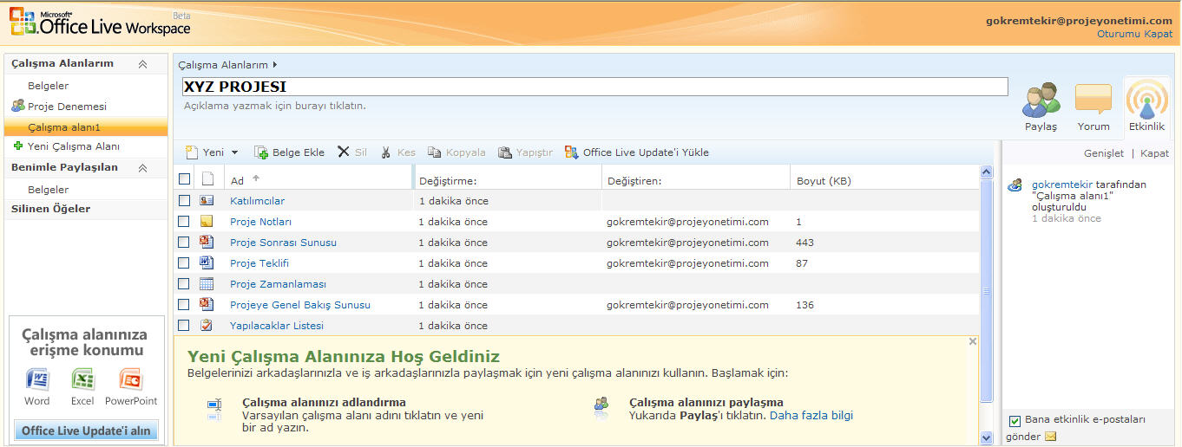
Task: Collapse the Çalışma Alanlarım sidebar section
Action: click(x=142, y=64)
